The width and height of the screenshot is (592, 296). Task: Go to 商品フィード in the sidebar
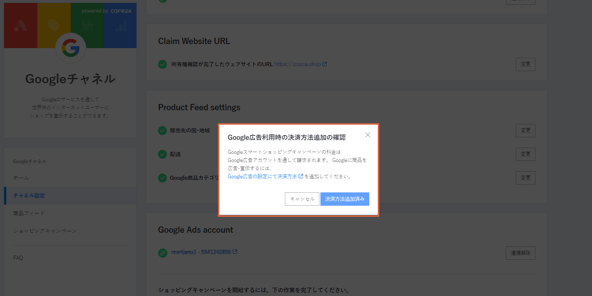[x=29, y=213]
